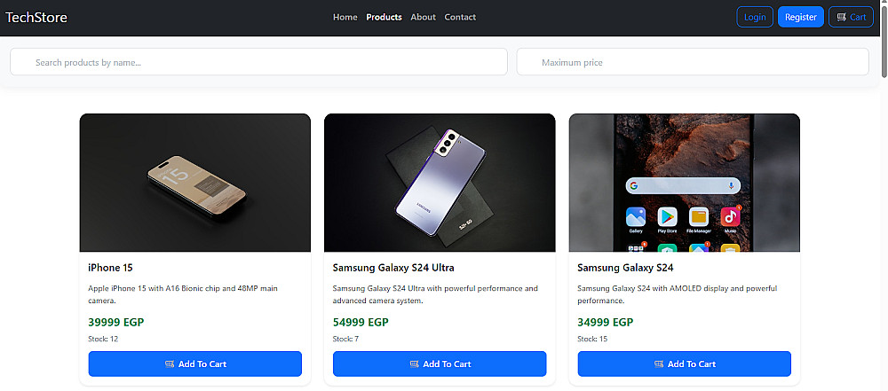Viewport: 888px width, 391px height.
Task: Click the 54999 EGP price label
Action: point(361,323)
